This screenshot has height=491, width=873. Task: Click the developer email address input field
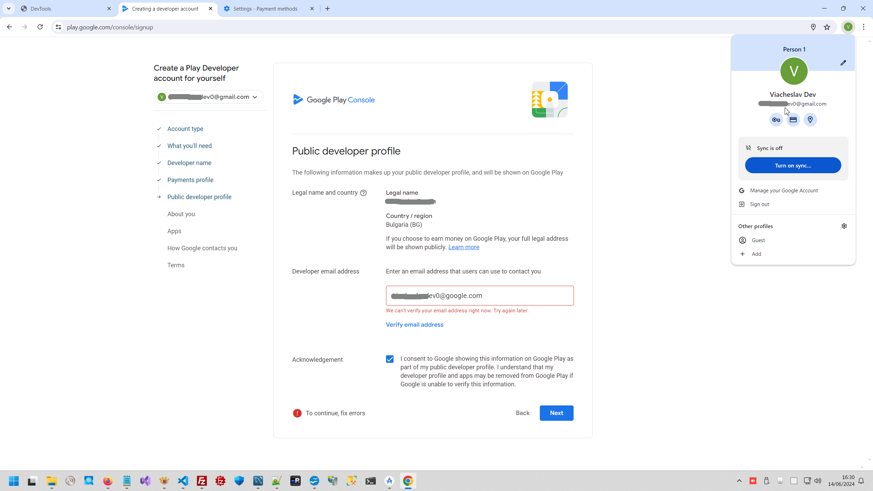[x=479, y=296]
